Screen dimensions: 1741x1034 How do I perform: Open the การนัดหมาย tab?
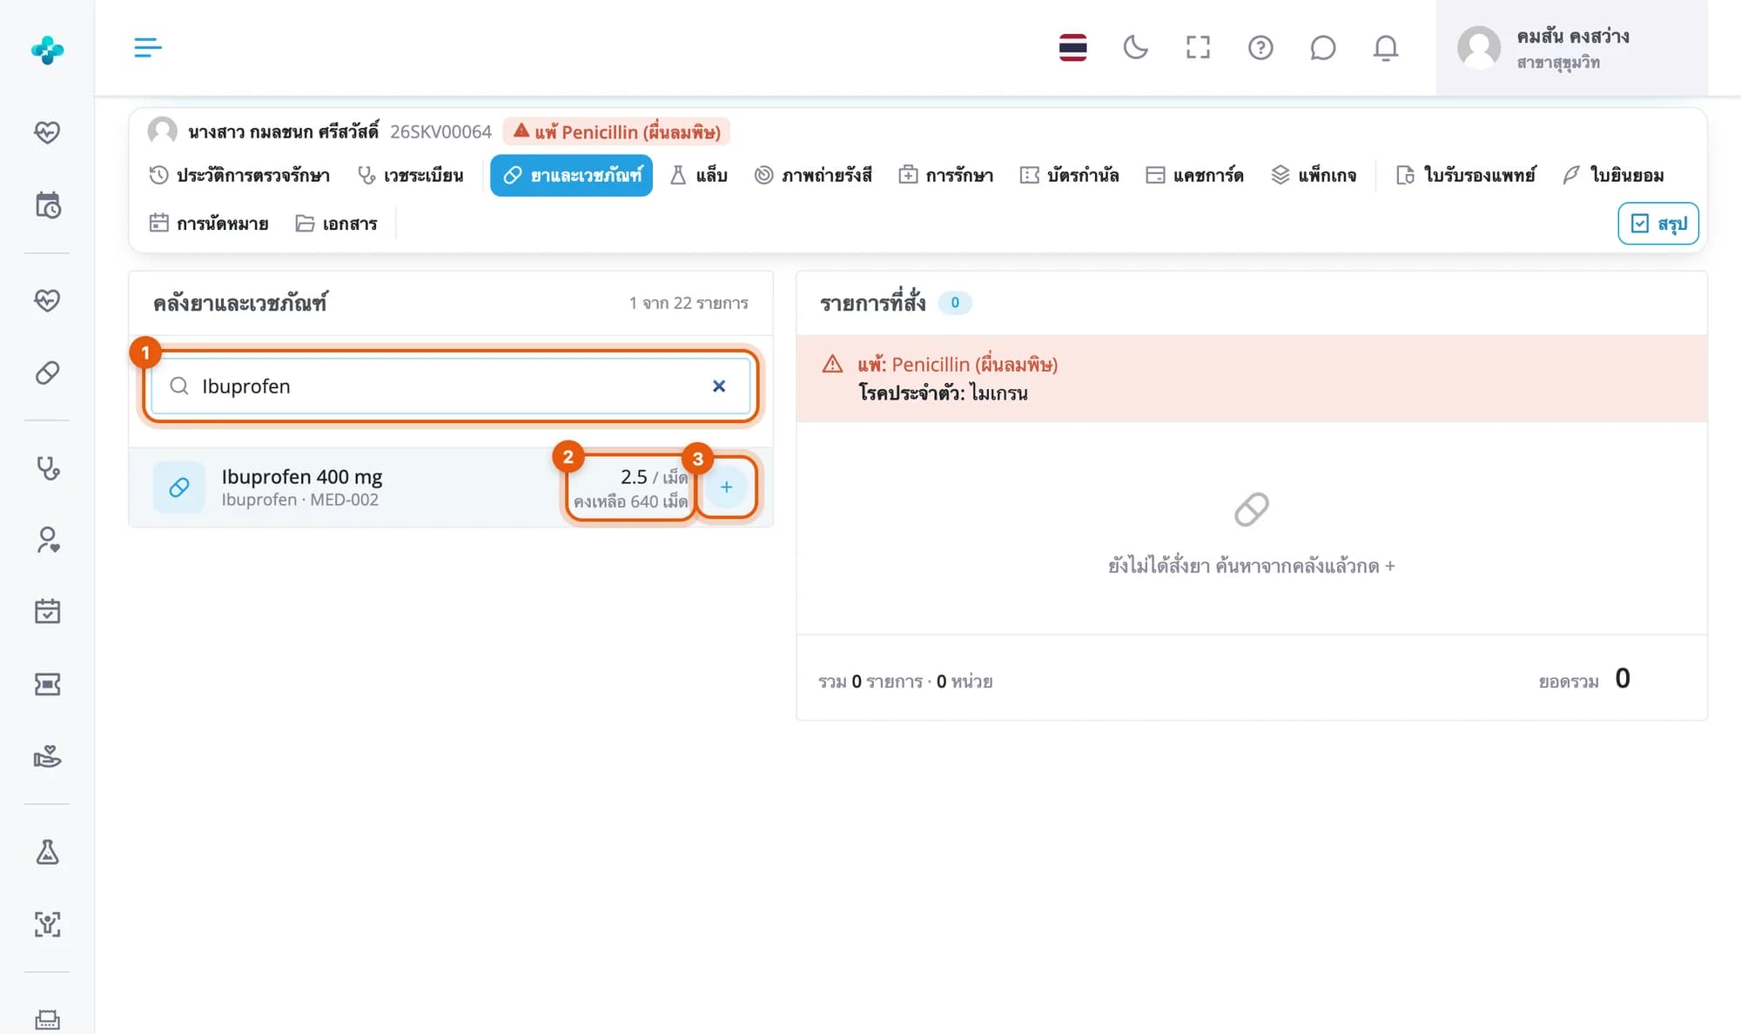209,224
